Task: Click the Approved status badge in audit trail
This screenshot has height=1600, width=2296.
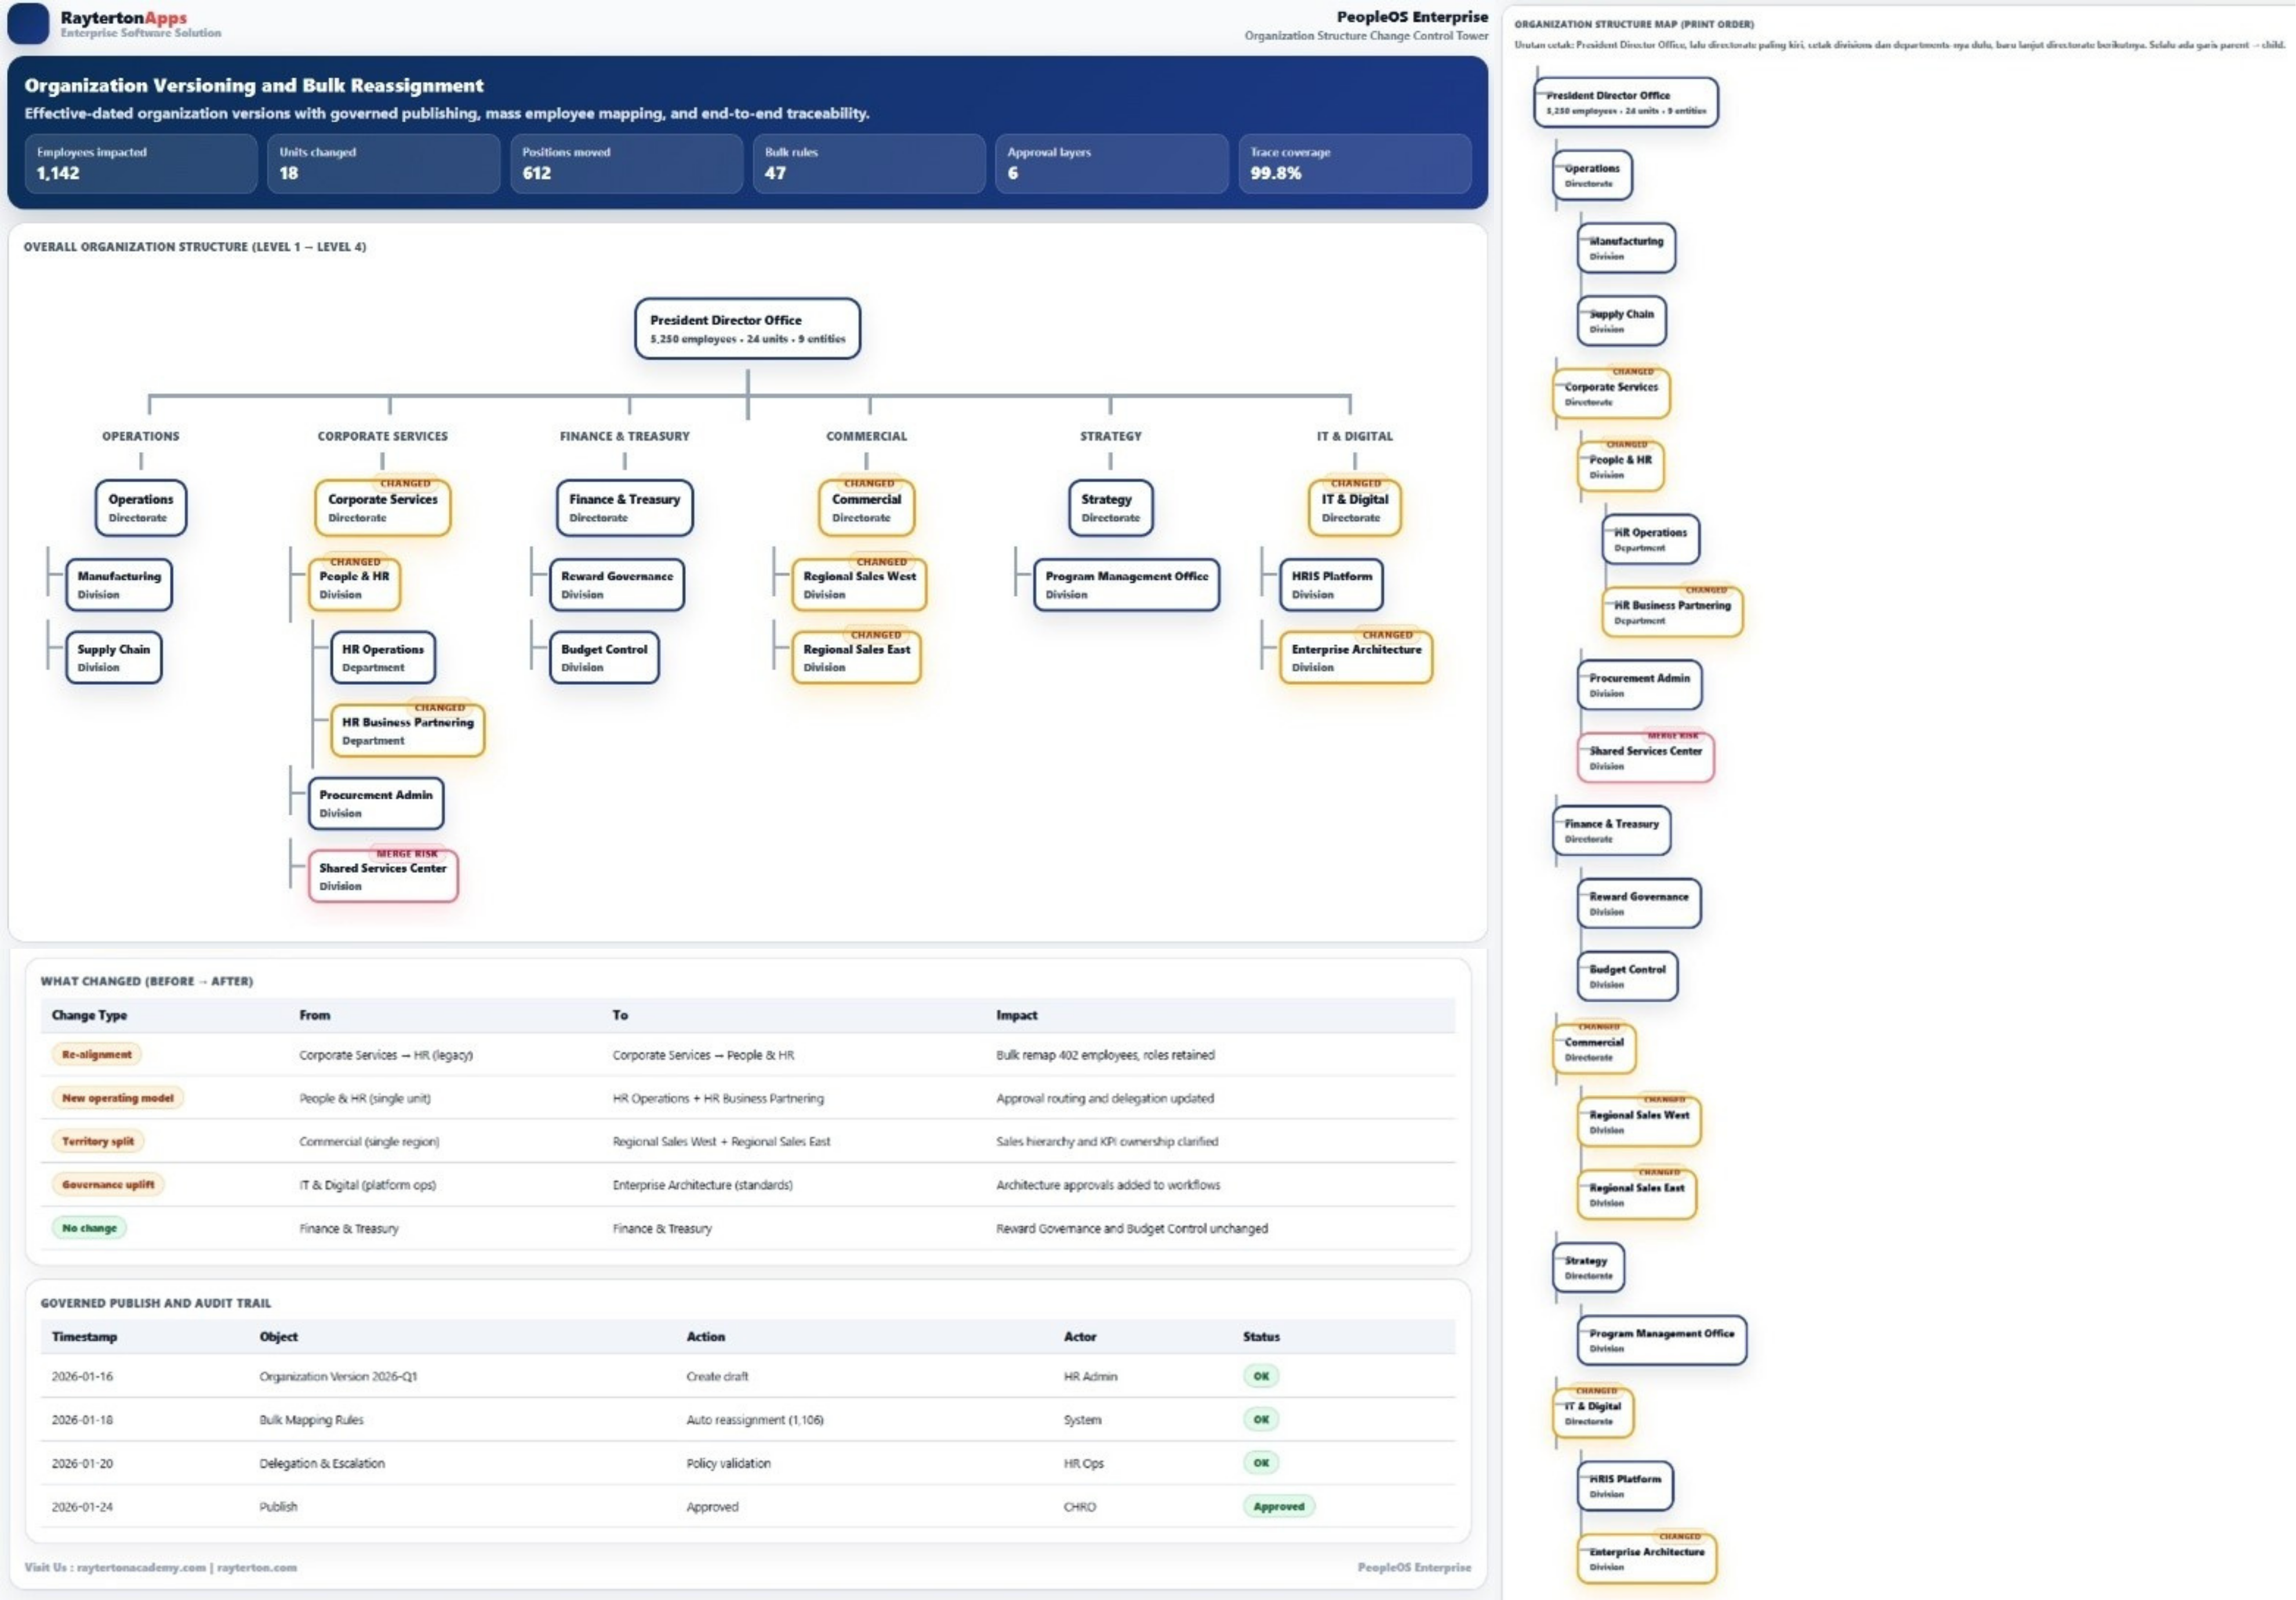Action: point(1279,1506)
